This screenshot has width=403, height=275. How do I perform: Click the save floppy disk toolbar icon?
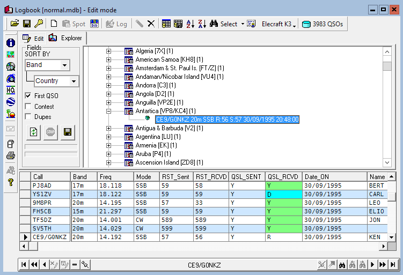click(x=27, y=24)
